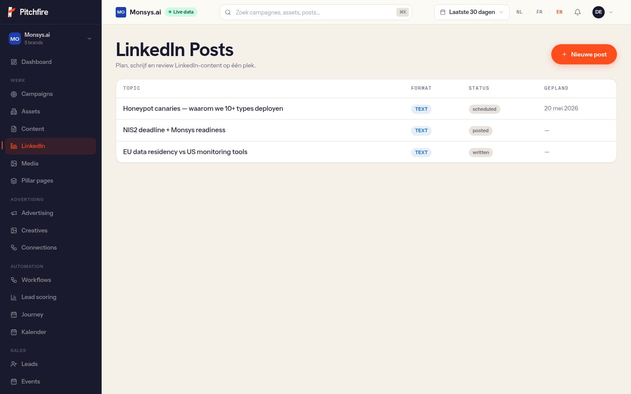
Task: Click the Campaigns target icon
Action: pyautogui.click(x=14, y=94)
